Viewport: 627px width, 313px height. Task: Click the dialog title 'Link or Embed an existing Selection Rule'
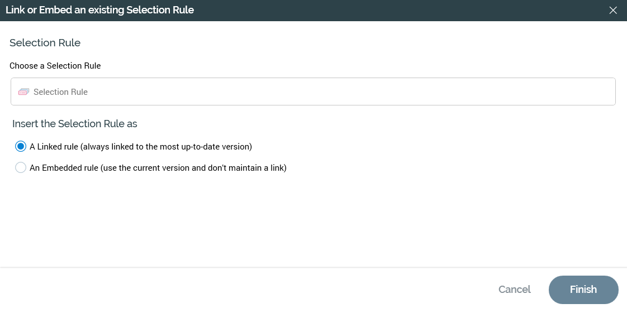pyautogui.click(x=99, y=10)
